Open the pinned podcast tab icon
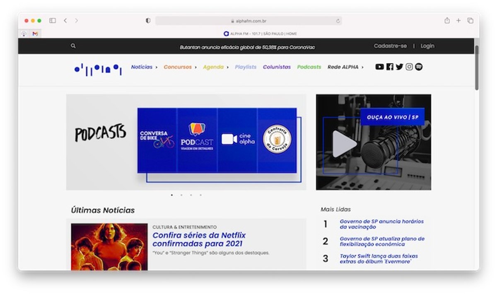This screenshot has width=497, height=294. point(24,34)
